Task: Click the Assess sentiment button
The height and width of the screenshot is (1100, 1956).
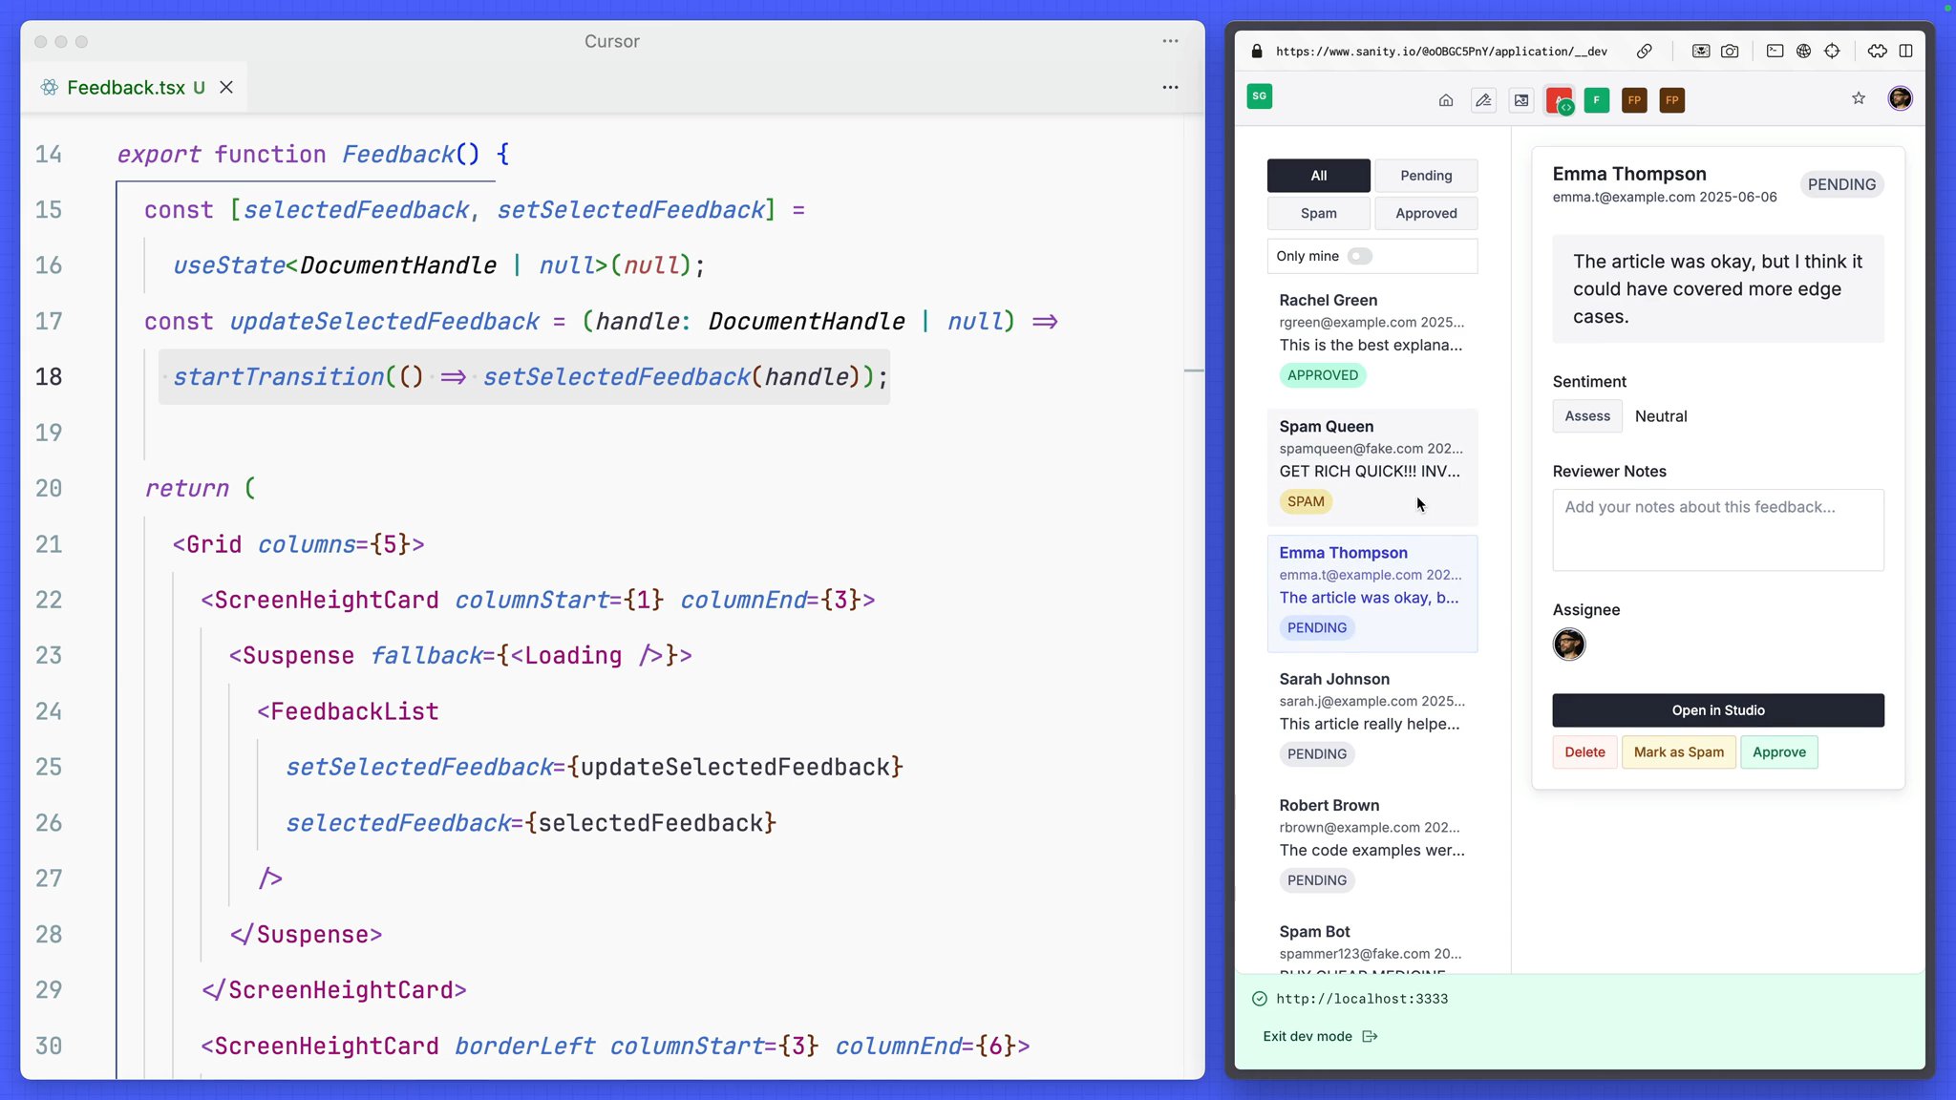Action: 1587,416
